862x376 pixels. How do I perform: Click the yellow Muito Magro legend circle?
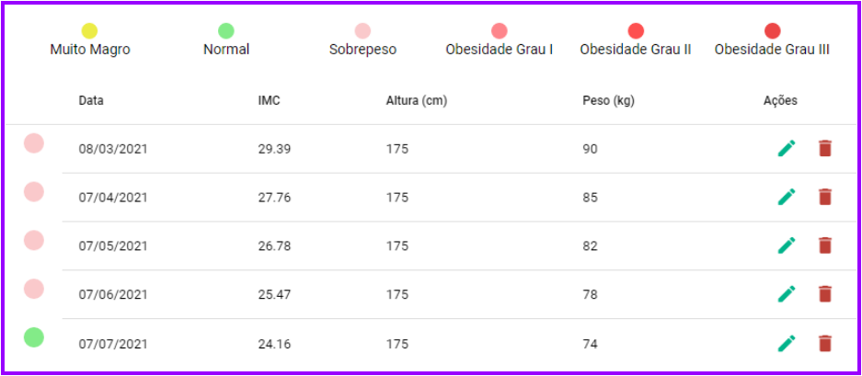pyautogui.click(x=89, y=31)
